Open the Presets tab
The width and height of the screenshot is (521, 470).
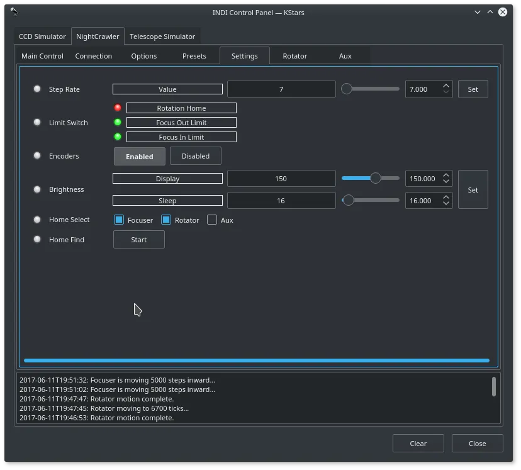click(x=194, y=56)
